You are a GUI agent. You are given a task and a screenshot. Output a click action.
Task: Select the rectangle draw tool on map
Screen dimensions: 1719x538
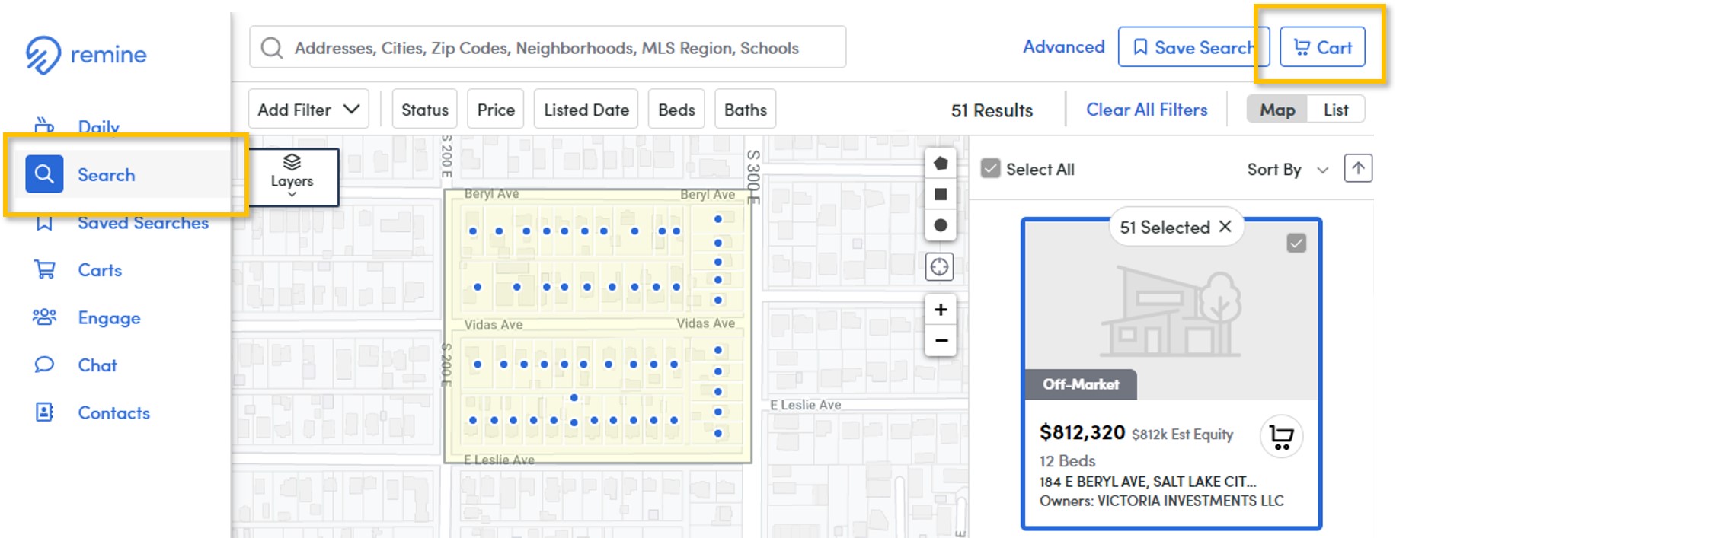coord(940,195)
